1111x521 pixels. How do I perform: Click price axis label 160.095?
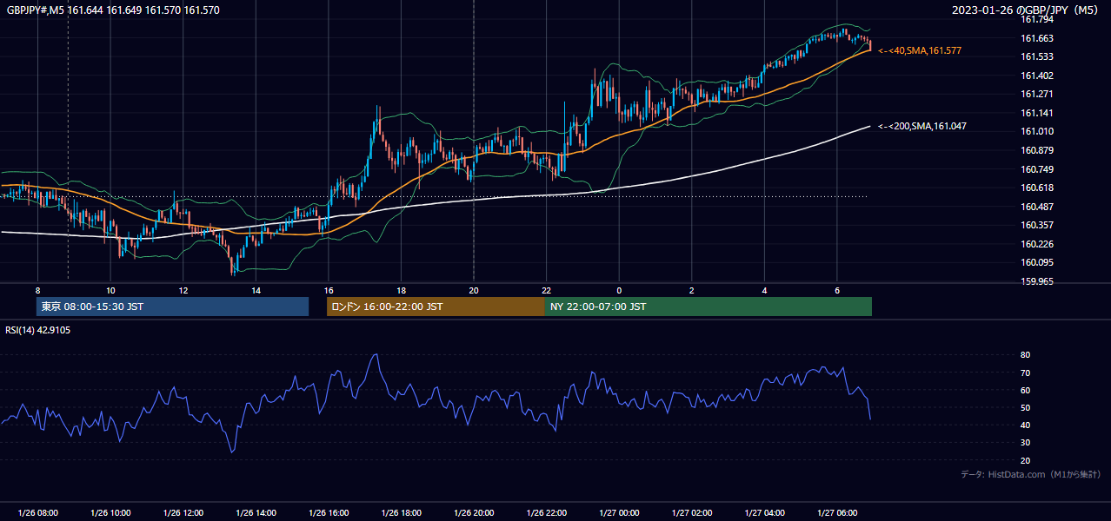point(1036,262)
